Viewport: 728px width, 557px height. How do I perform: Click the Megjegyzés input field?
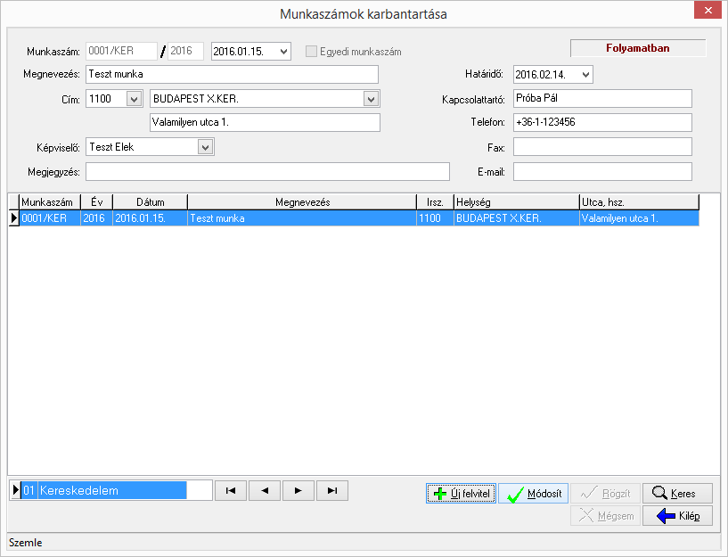coord(268,172)
